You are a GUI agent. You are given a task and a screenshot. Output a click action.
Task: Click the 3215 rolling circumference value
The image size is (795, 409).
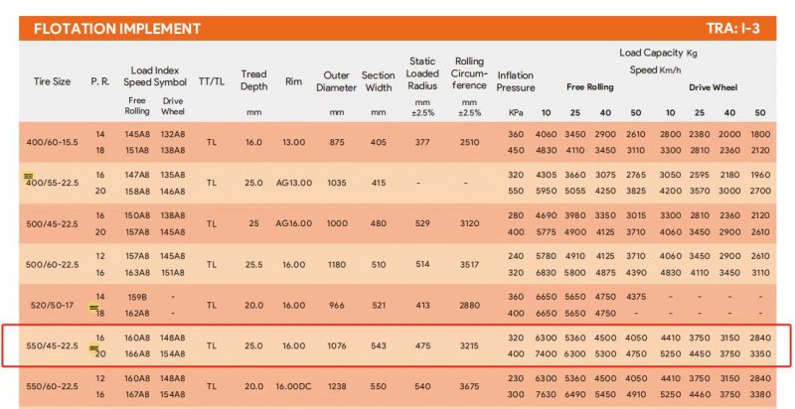[x=469, y=345]
